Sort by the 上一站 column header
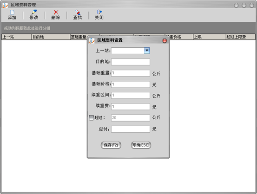Screen dimensions: 257x194 [16, 37]
